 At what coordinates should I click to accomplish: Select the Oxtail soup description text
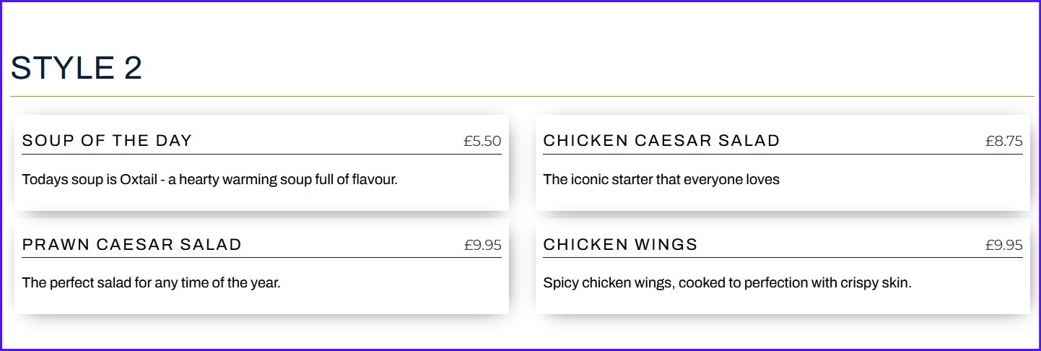(210, 179)
